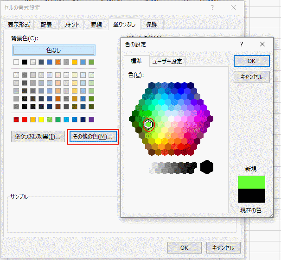The image size is (281, 260).
Task: Go to the 表示形式 tab
Action: tap(19, 25)
